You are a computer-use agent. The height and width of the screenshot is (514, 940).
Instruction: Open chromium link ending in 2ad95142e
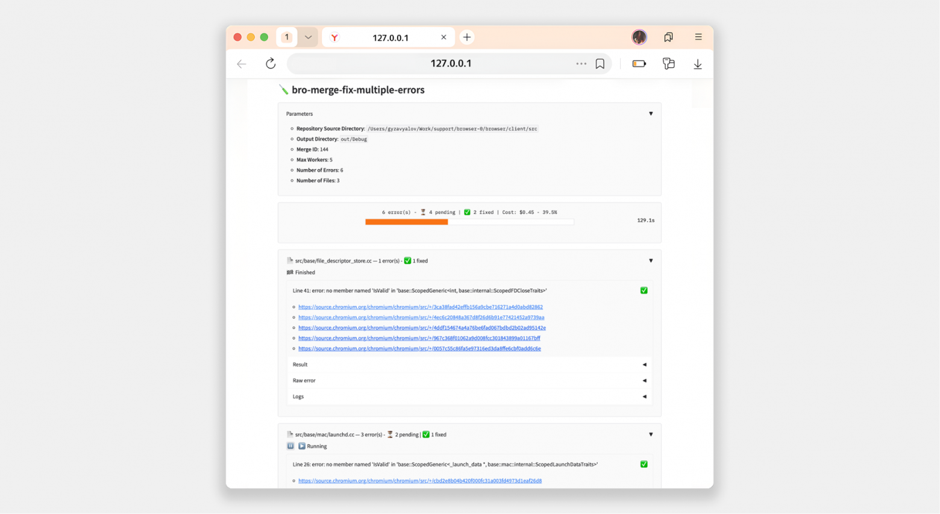(x=422, y=328)
